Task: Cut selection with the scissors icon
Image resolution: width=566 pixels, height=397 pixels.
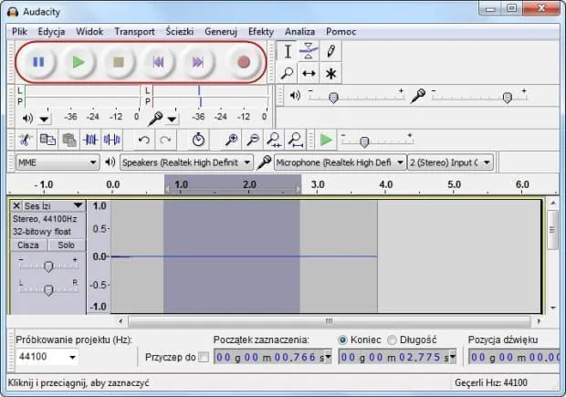Action: coord(26,140)
